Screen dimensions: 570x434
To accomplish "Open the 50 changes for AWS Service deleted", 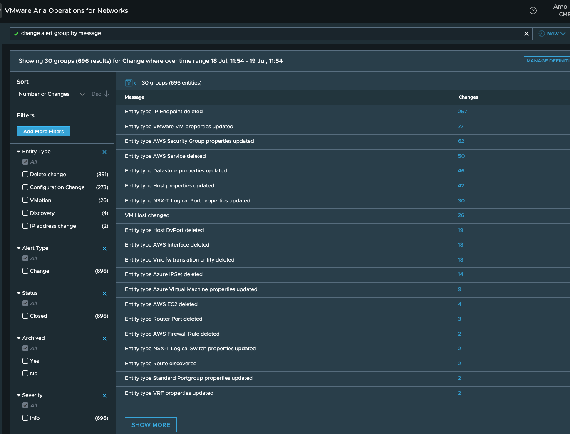I will point(461,156).
